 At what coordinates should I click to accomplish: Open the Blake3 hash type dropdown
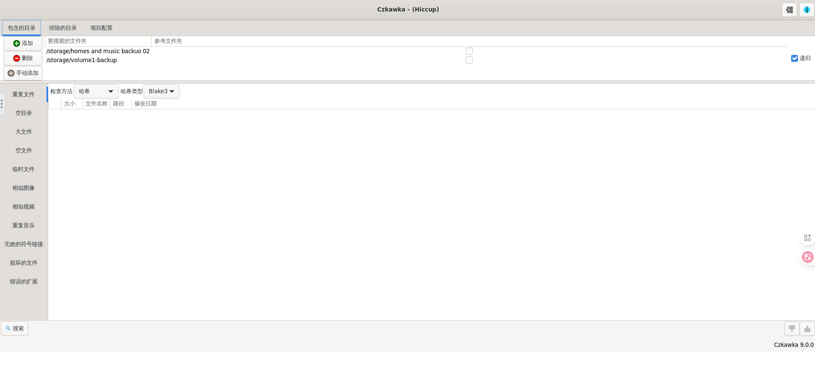coord(162,92)
